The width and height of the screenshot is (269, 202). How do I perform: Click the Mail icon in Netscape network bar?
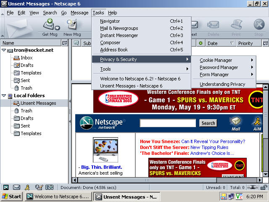click(x=236, y=124)
